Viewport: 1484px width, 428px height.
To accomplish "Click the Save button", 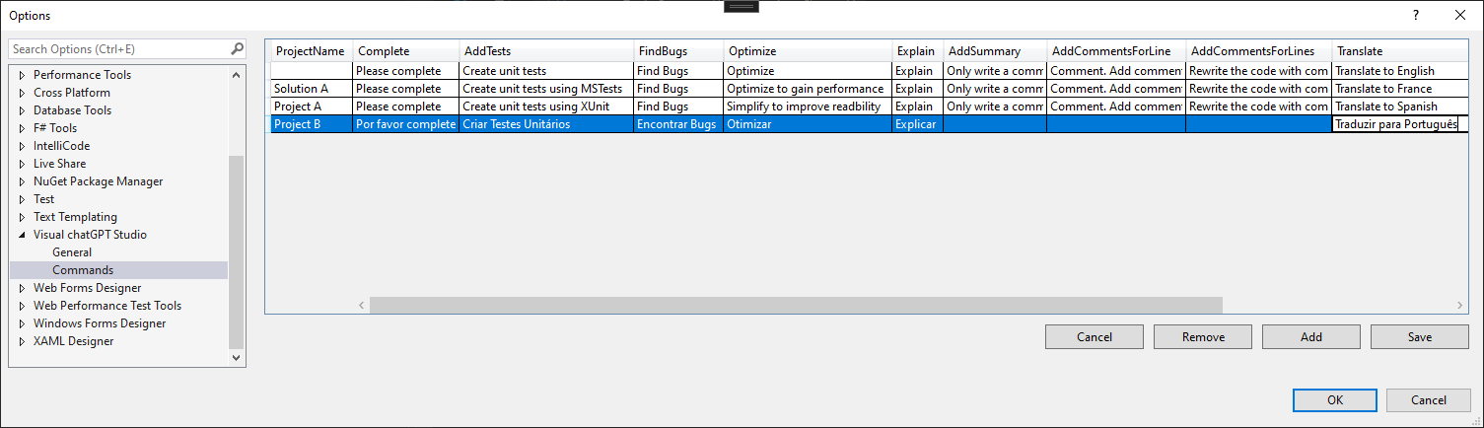I will (x=1420, y=337).
